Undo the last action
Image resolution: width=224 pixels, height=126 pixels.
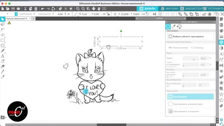[43, 9]
